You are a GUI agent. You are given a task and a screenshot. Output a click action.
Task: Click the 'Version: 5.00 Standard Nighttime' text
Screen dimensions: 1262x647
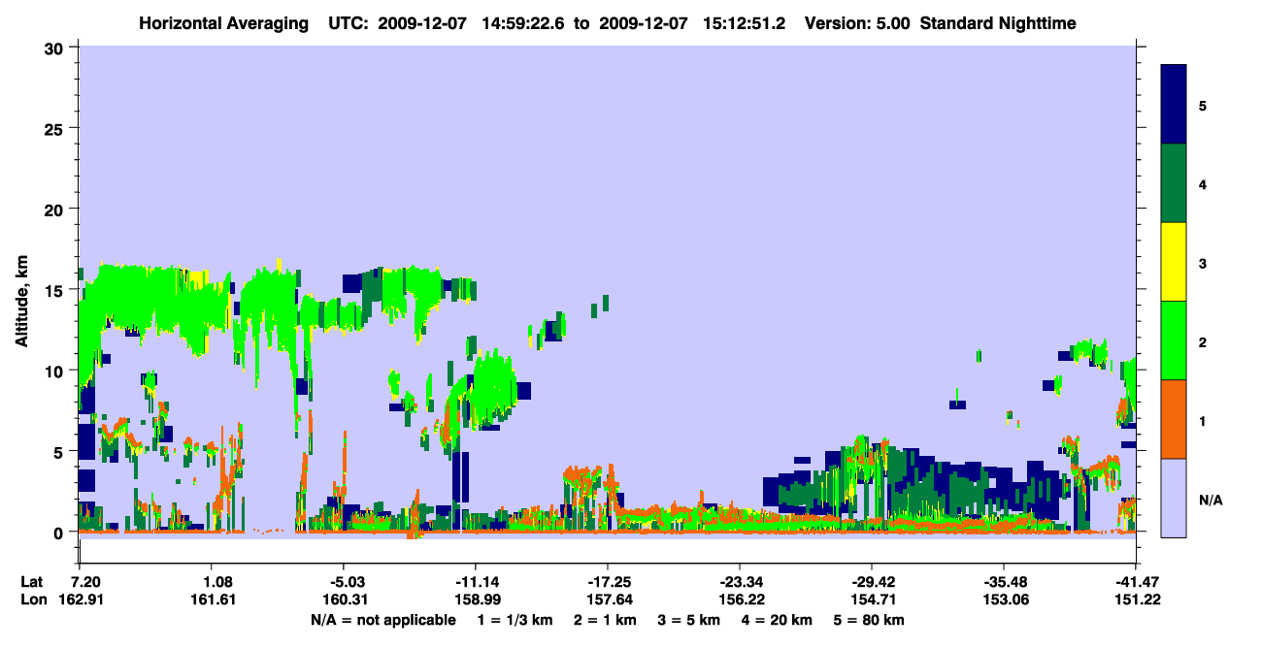941,23
